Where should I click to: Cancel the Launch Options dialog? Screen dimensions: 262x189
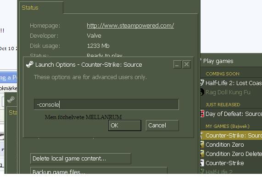162,126
